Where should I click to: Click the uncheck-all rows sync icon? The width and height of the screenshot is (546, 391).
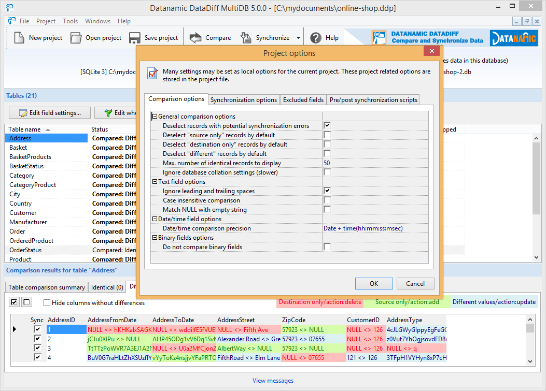point(27,302)
